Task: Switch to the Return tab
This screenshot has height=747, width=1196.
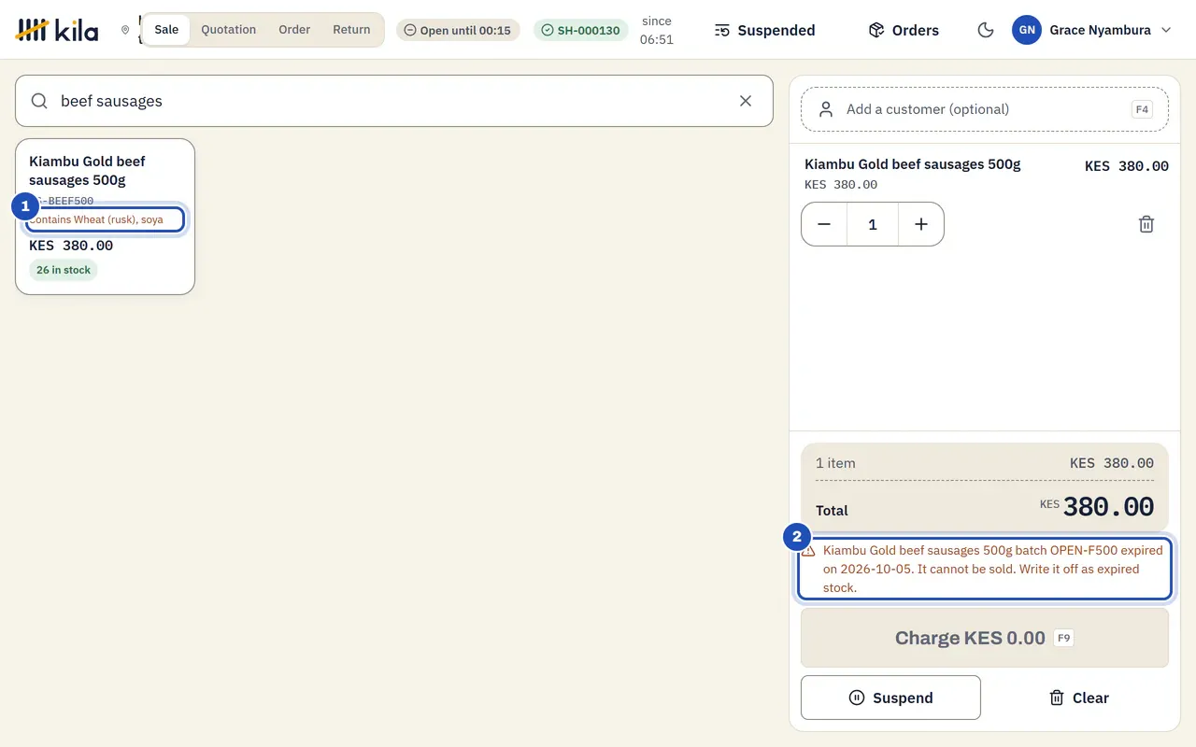Action: (351, 30)
